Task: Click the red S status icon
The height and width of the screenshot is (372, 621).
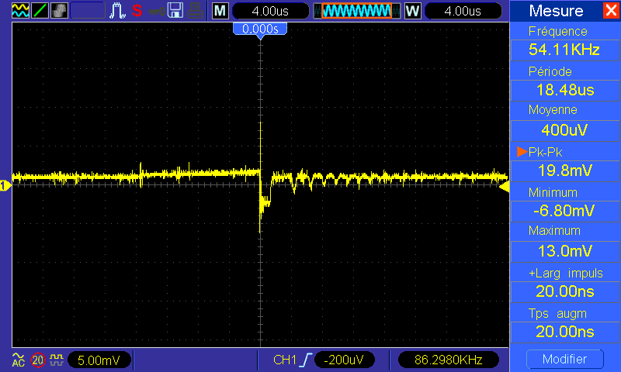Action: [x=137, y=11]
